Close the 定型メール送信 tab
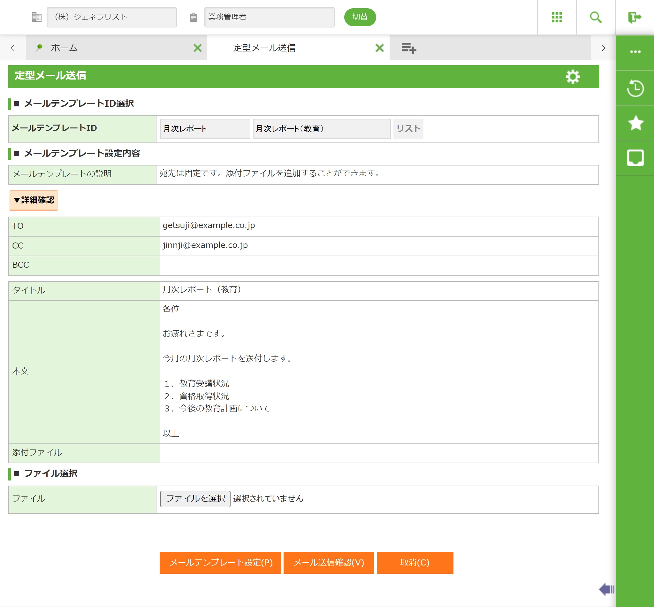 click(x=379, y=48)
